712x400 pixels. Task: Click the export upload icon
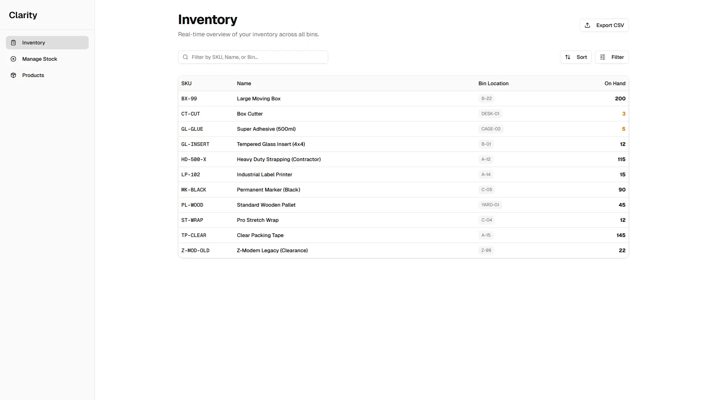pyautogui.click(x=587, y=25)
